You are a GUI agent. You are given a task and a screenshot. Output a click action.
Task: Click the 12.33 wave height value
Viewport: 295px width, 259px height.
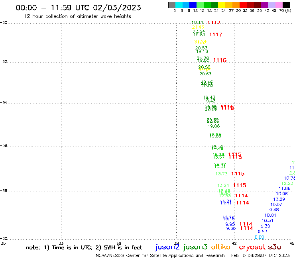[225, 196]
